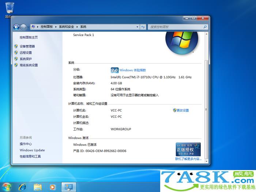Launch Internet Explorer from taskbar
Viewport: 256px width, 192px height.
[x=22, y=187]
